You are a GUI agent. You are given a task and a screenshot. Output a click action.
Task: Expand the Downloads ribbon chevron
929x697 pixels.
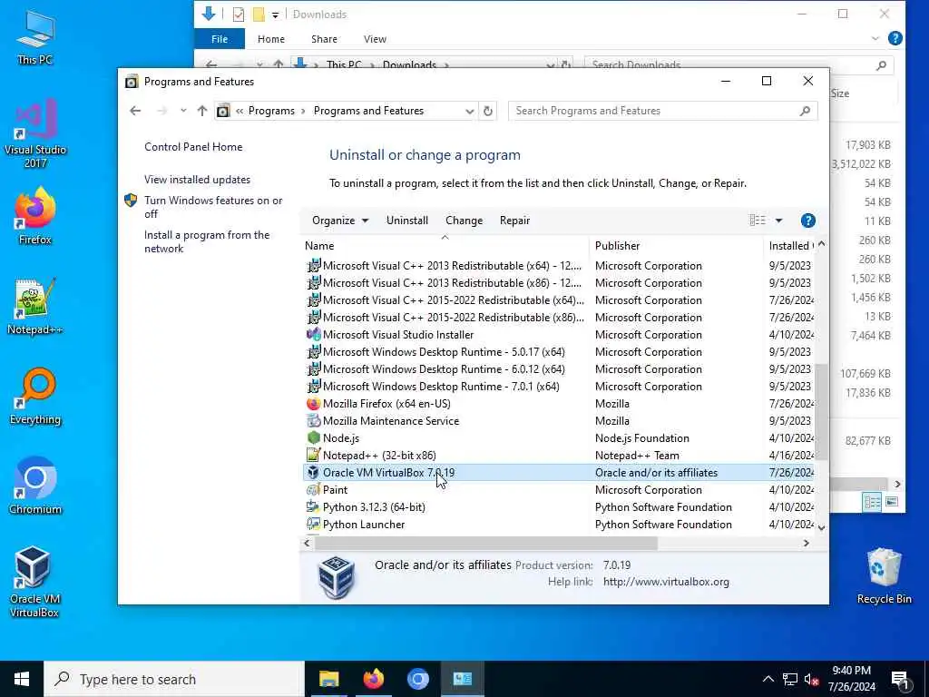875,38
